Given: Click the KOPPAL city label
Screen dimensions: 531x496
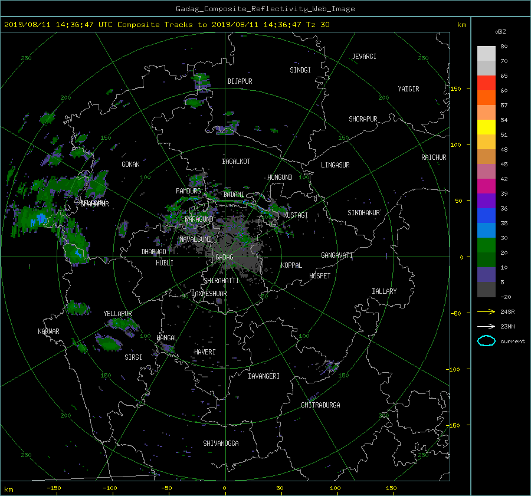Looking at the screenshot, I should (291, 265).
